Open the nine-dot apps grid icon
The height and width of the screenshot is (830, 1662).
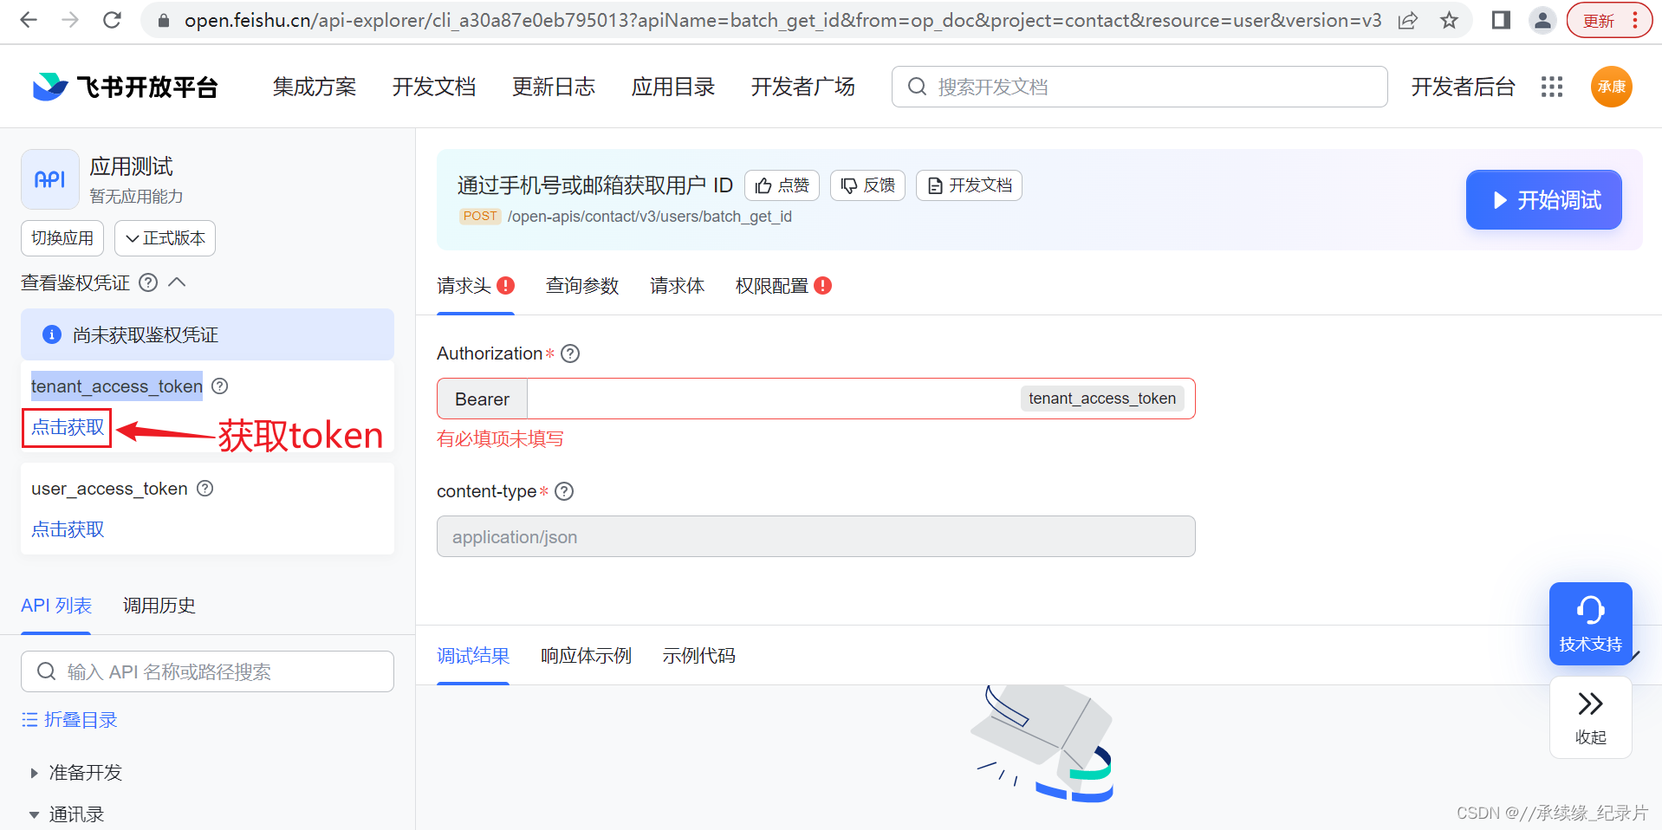(x=1552, y=87)
